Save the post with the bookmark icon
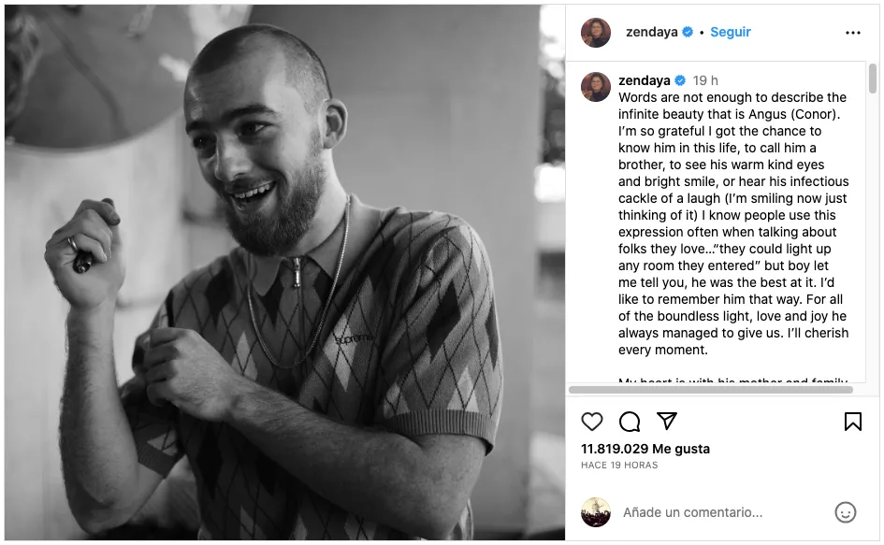884x545 pixels. [x=852, y=422]
